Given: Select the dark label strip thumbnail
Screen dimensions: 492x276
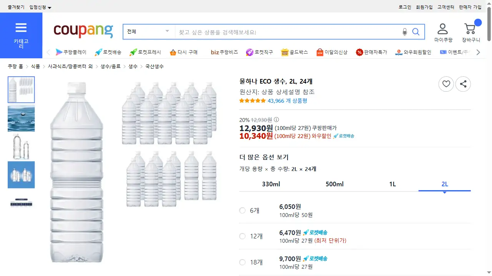Looking at the screenshot, I should pos(21,203).
